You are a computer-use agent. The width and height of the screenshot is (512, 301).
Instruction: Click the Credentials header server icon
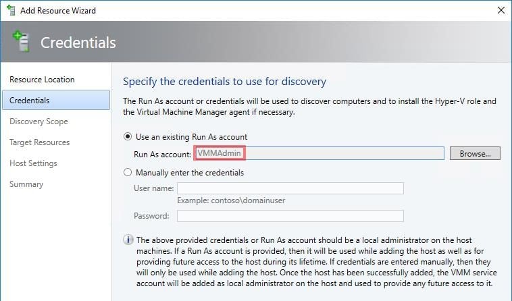point(21,41)
